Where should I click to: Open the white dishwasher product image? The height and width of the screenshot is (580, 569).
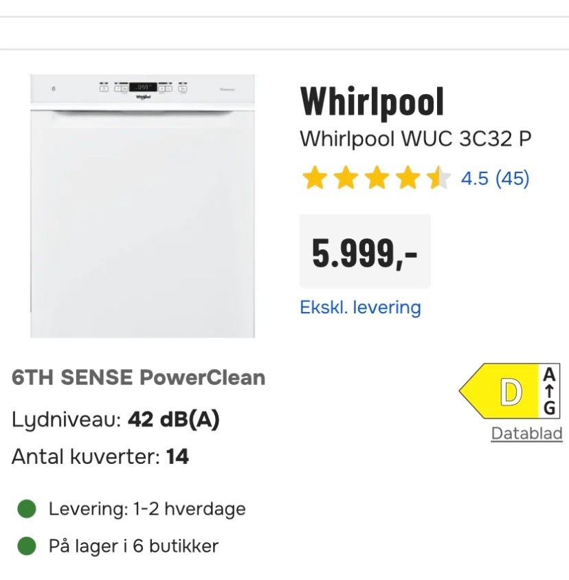pyautogui.click(x=142, y=206)
